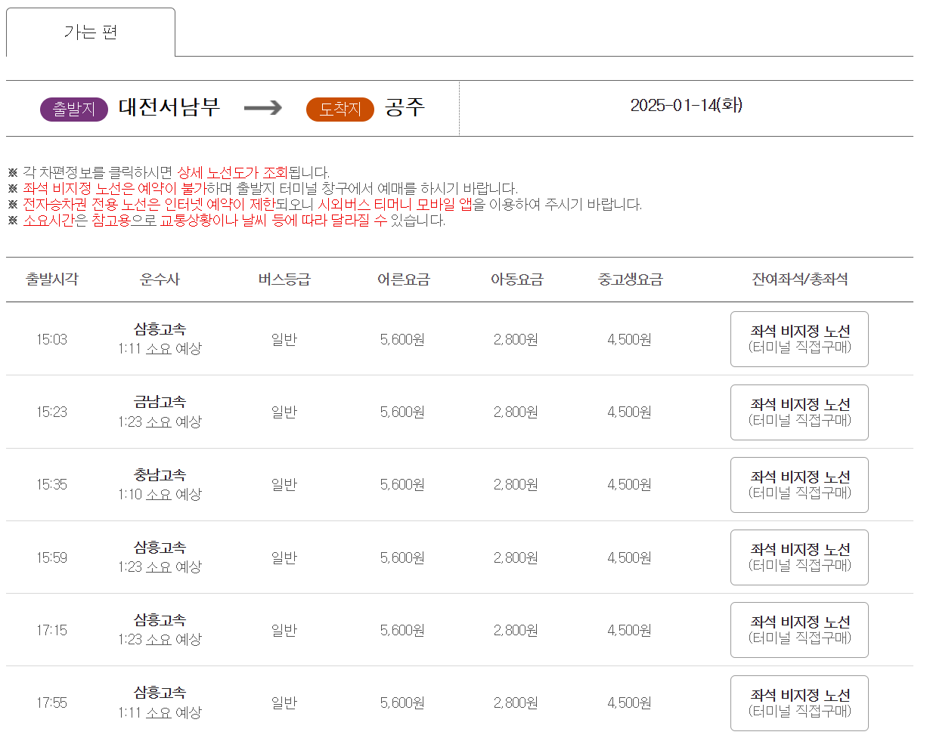Click 충남고속 operator in the 15:35 row
Image resolution: width=927 pixels, height=738 pixels.
[160, 475]
